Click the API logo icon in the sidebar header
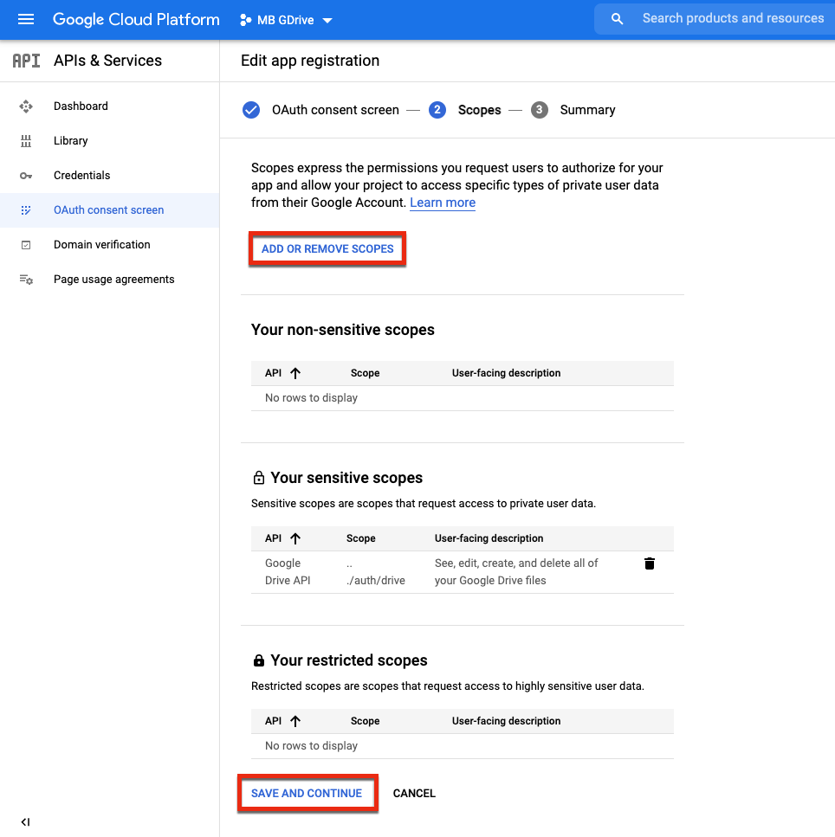 click(x=26, y=61)
